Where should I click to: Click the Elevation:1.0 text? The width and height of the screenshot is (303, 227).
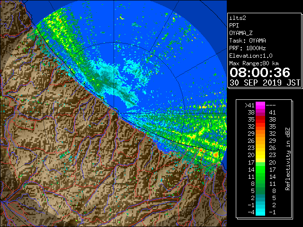coord(251,56)
